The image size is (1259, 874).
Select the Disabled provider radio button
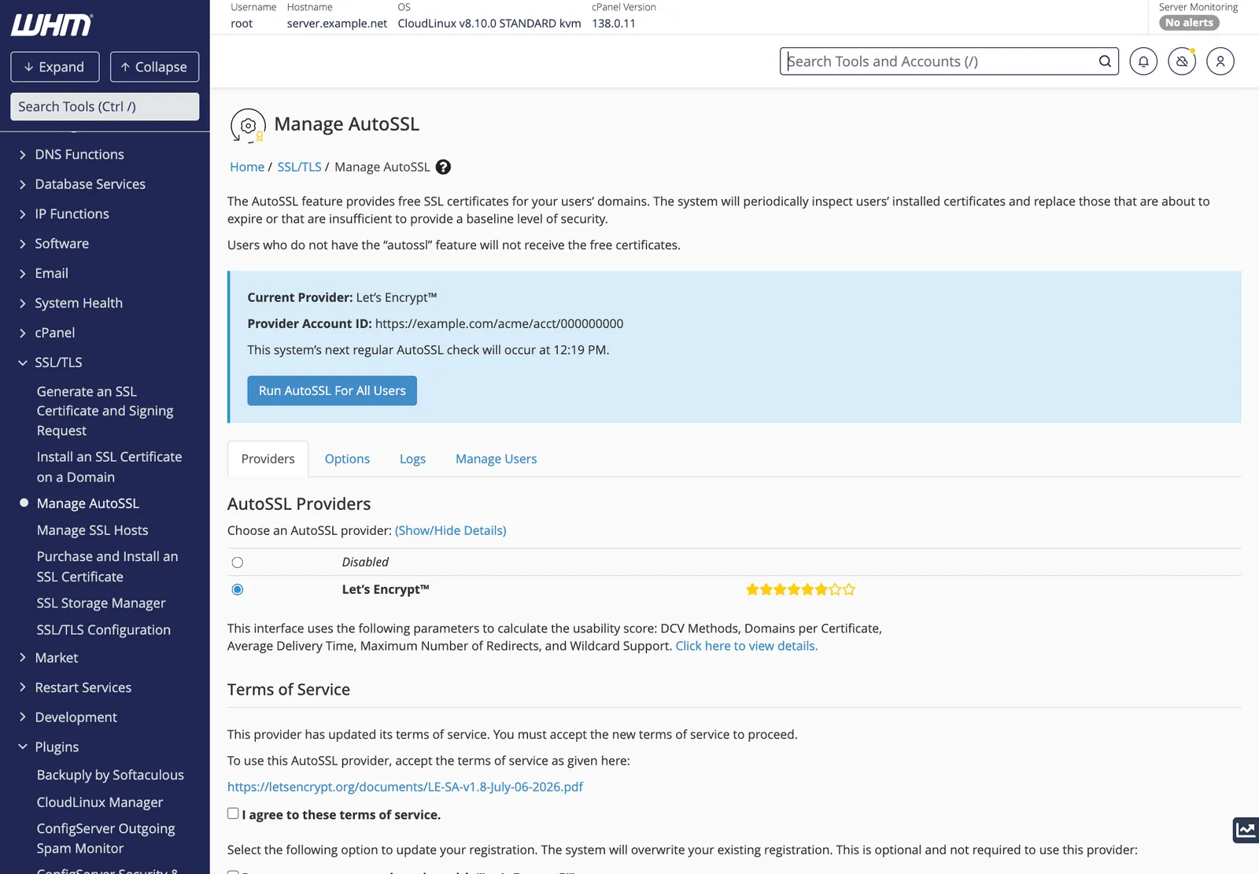pyautogui.click(x=238, y=562)
